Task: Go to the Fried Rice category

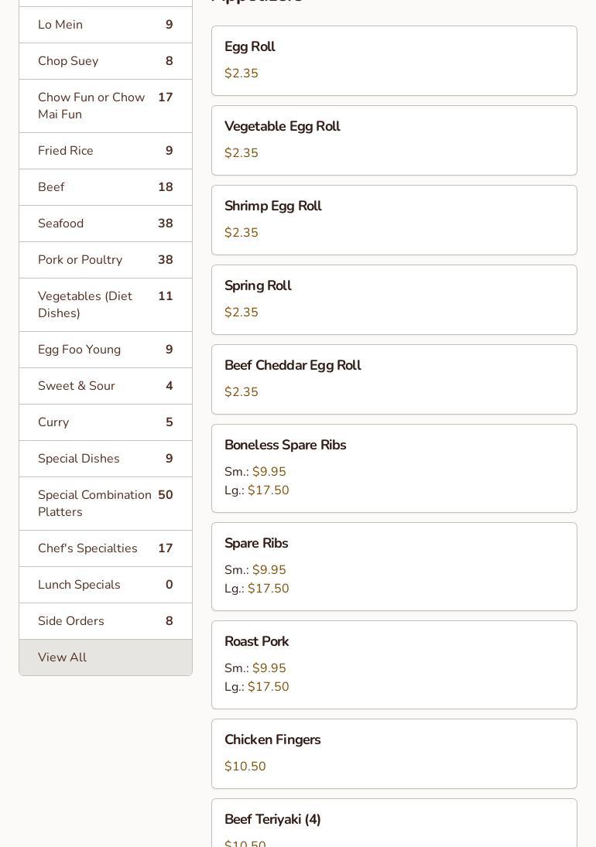Action: (105, 151)
